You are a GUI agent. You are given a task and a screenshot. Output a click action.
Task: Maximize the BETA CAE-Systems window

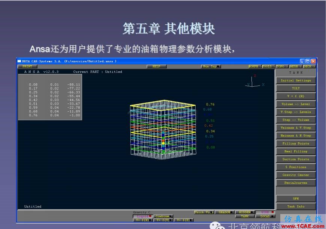(308, 61)
